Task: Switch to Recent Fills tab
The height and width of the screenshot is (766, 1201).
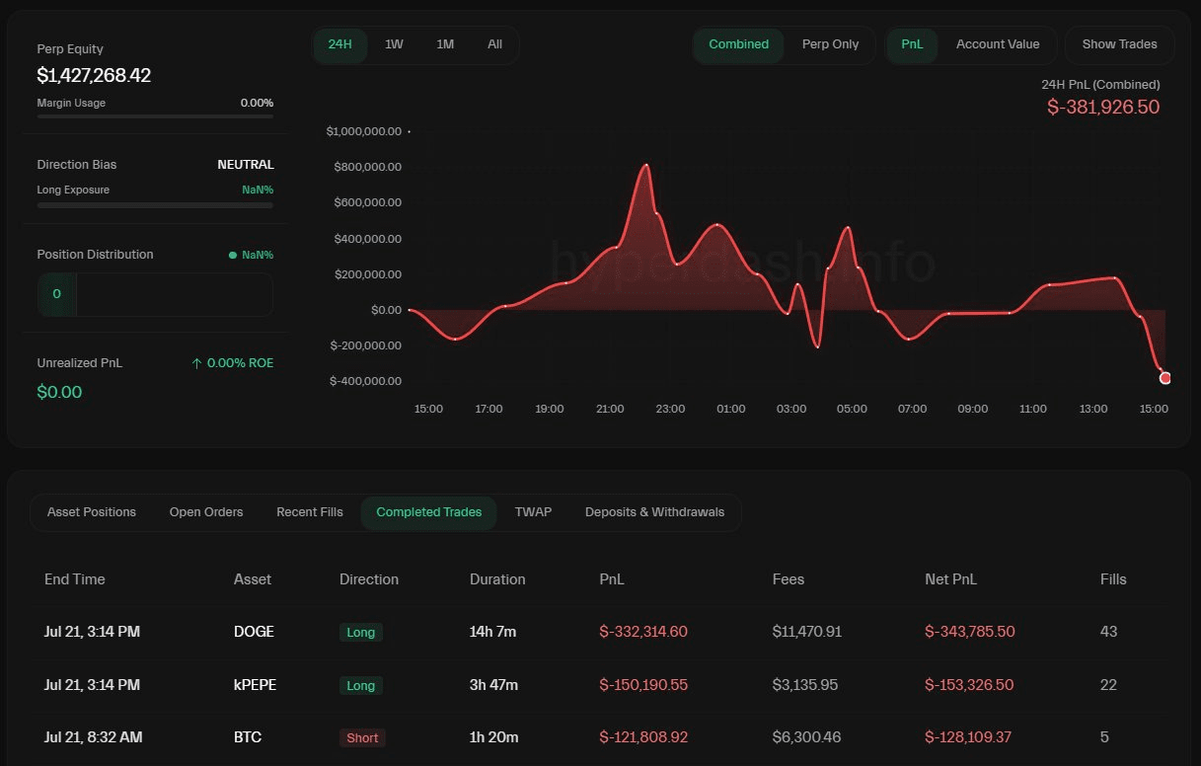Action: point(310,512)
